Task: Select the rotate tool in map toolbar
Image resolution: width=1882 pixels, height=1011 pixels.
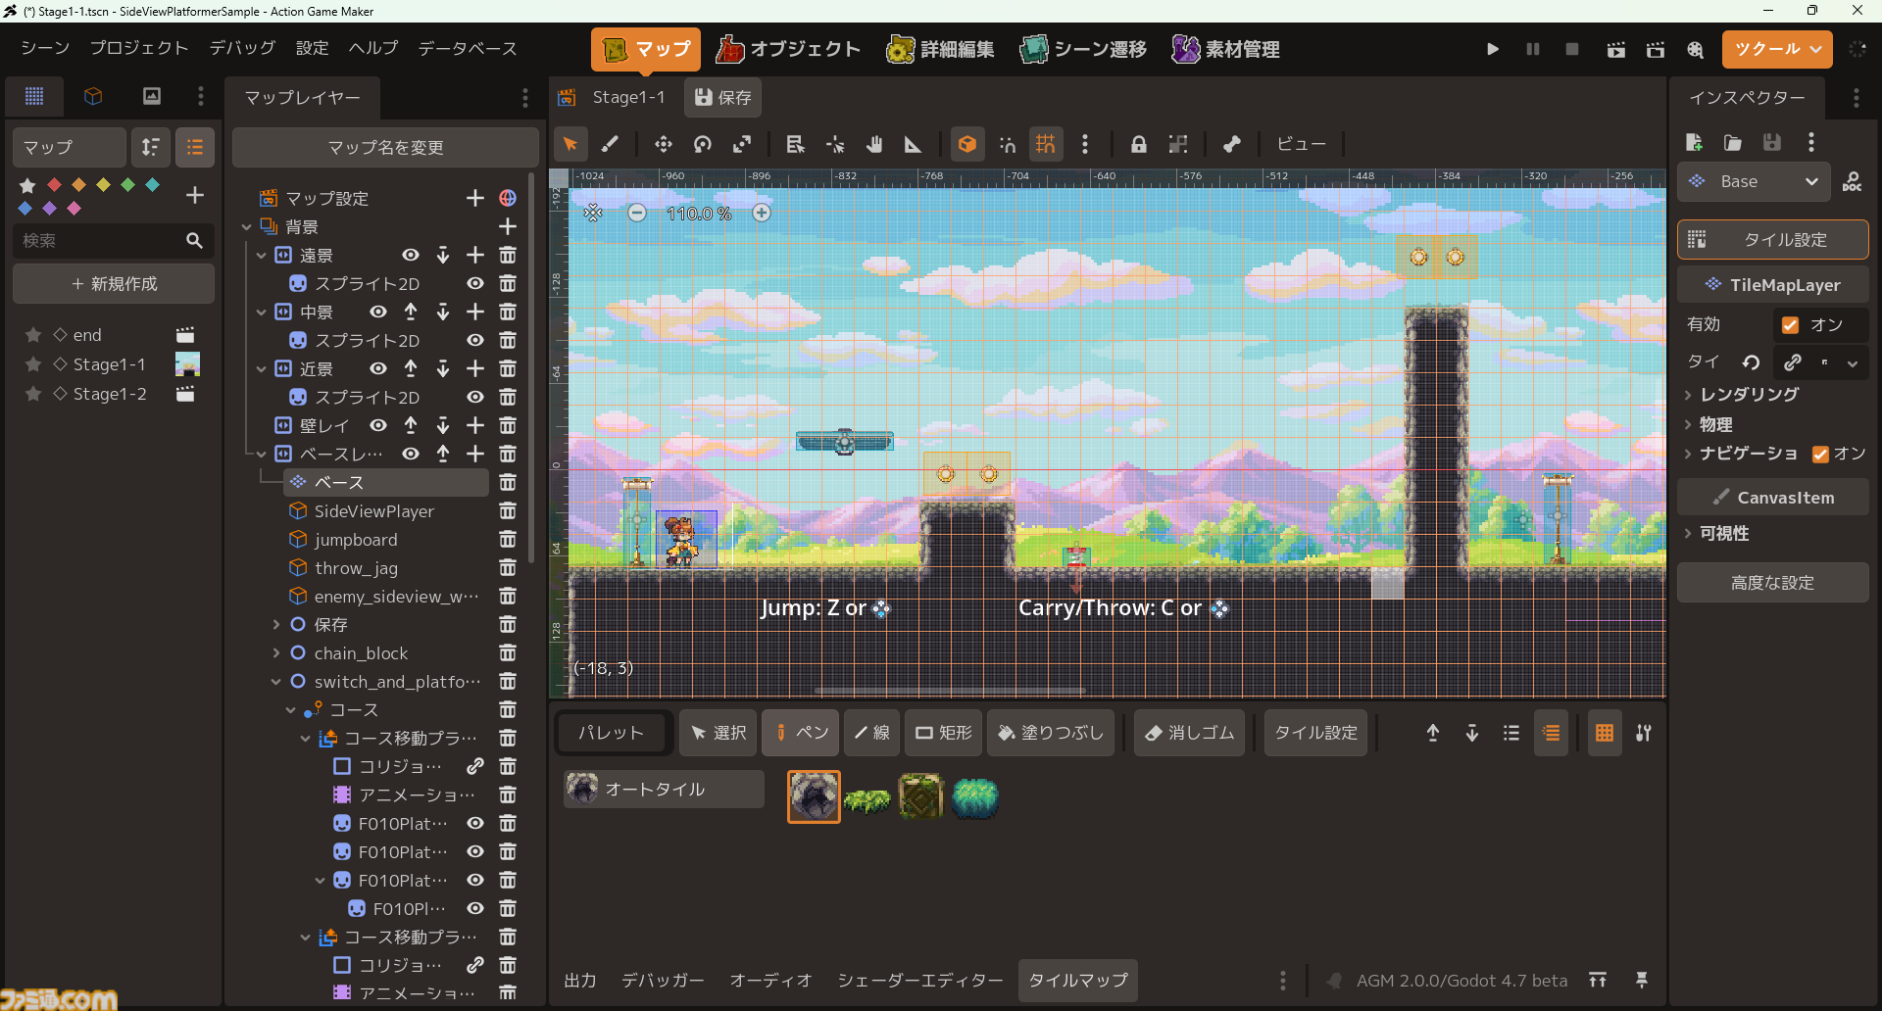Action: click(703, 145)
